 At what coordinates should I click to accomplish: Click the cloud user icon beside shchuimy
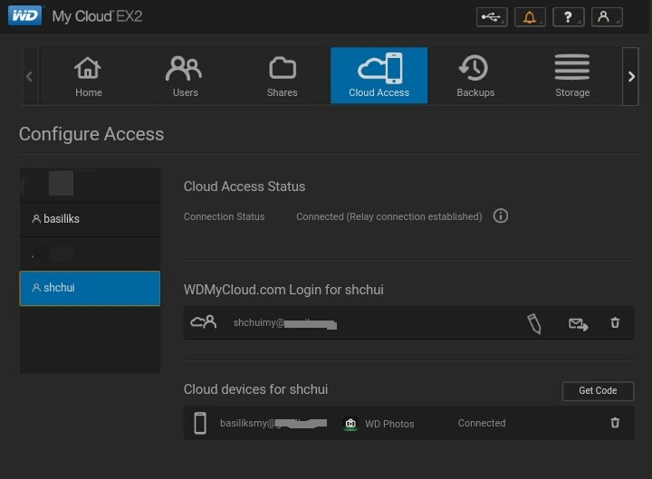click(x=204, y=322)
